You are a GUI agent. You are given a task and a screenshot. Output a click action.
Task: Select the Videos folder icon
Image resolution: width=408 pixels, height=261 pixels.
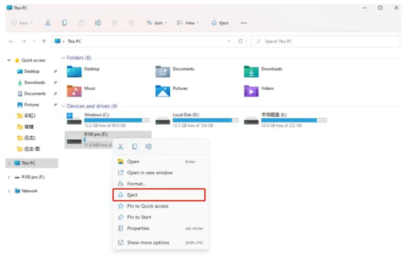(251, 91)
